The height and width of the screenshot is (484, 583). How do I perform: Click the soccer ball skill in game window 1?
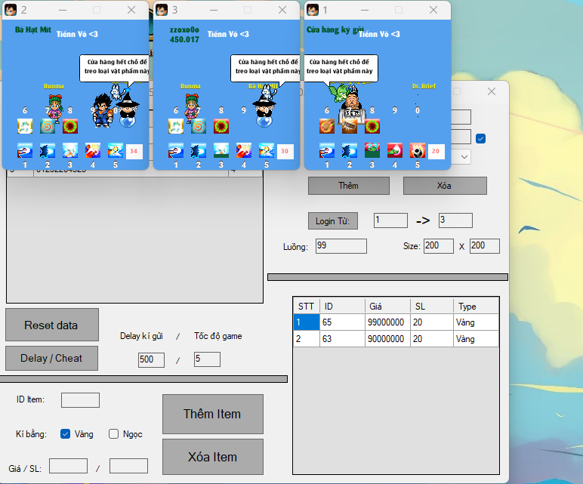point(418,150)
